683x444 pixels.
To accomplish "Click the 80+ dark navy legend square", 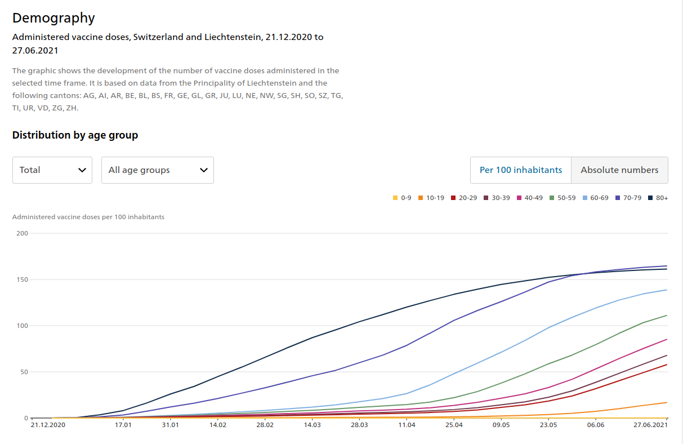I will (x=650, y=198).
